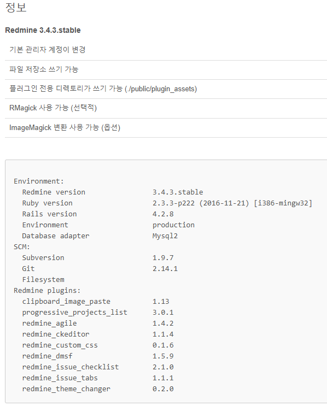Image resolution: width=327 pixels, height=406 pixels.
Task: Click the progressive_projects_list plugin name
Action: [74, 312]
